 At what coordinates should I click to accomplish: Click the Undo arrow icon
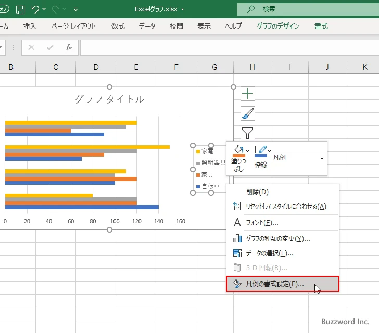coord(35,9)
